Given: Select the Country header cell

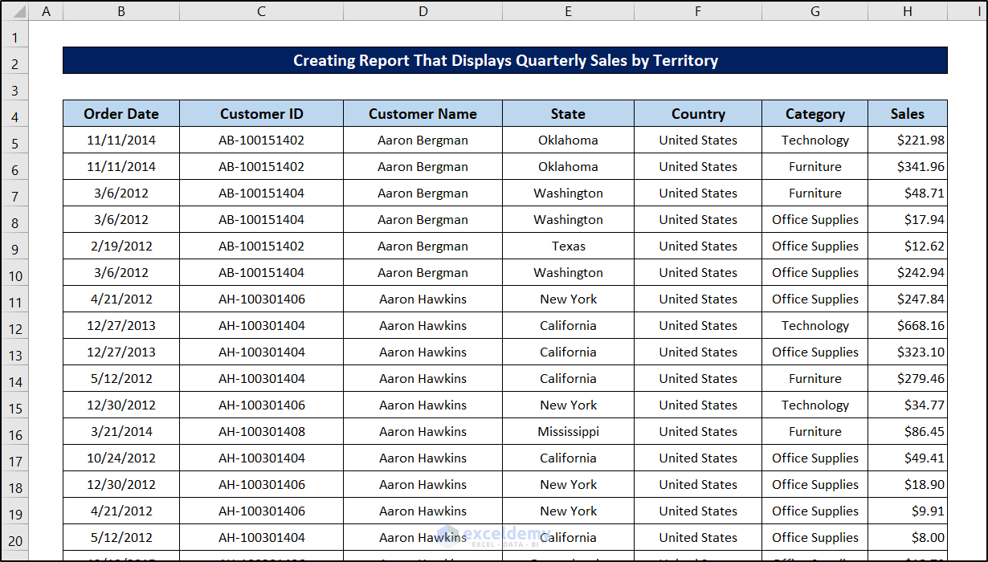Looking at the screenshot, I should [697, 113].
